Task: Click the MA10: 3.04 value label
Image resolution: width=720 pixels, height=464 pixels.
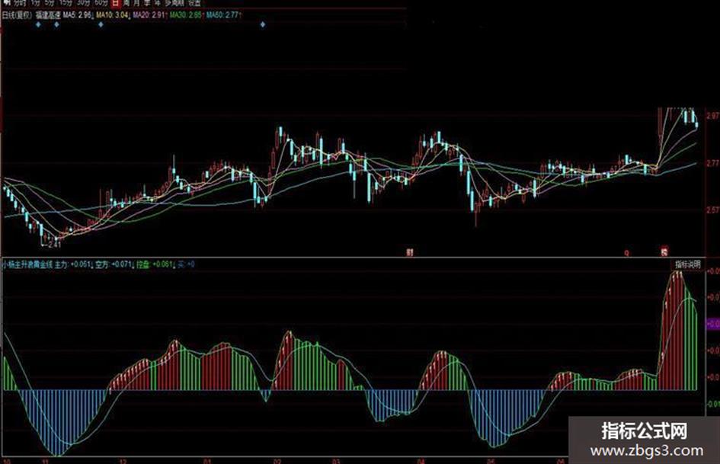Action: tap(113, 14)
